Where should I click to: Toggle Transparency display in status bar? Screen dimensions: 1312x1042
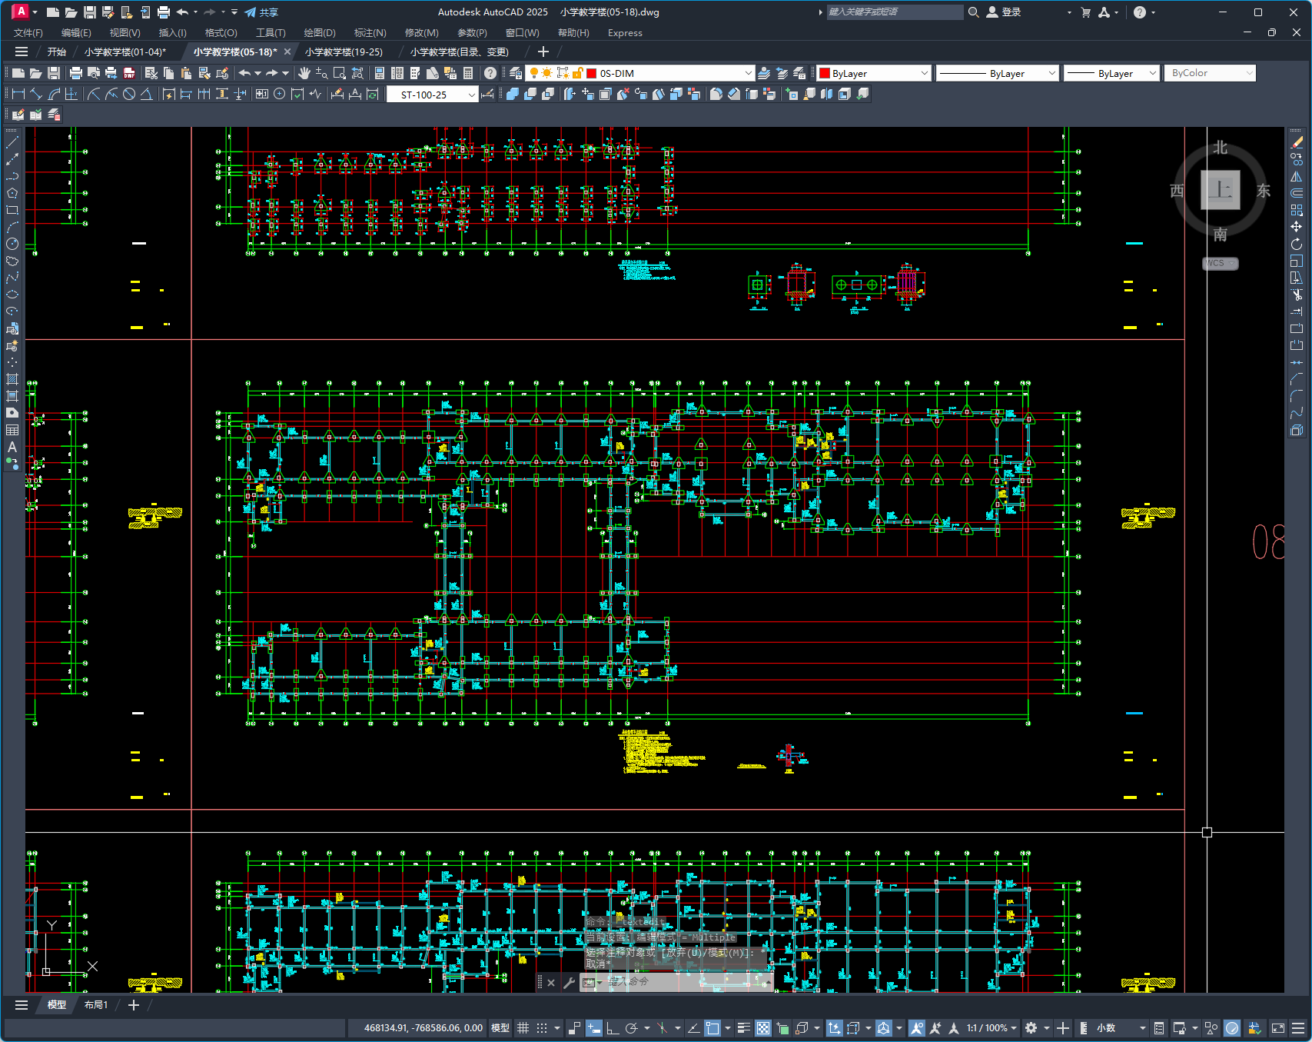click(x=763, y=1028)
